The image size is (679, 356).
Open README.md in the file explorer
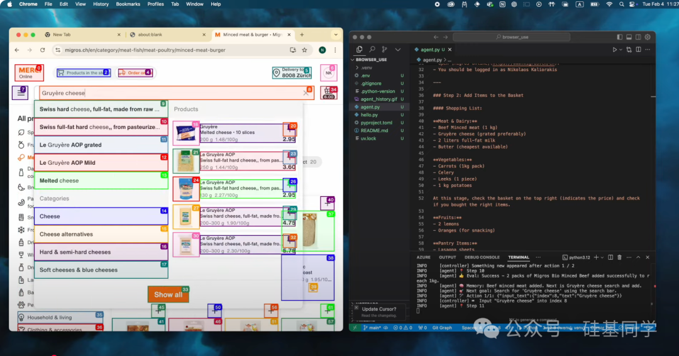[x=374, y=130]
